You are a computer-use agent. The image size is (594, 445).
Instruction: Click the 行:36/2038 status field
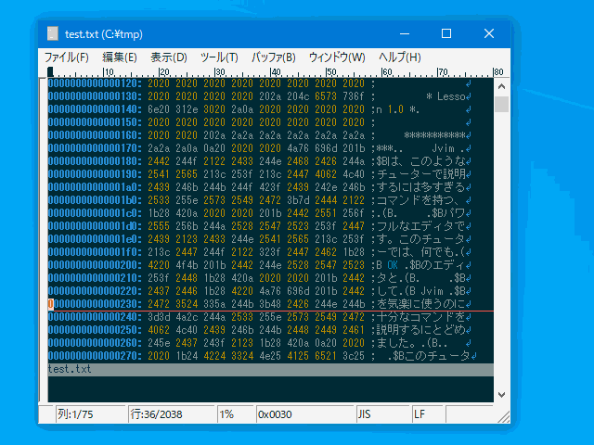[x=171, y=414]
